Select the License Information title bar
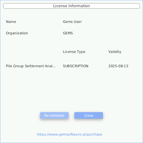143x143 pixels. [x=71, y=6]
